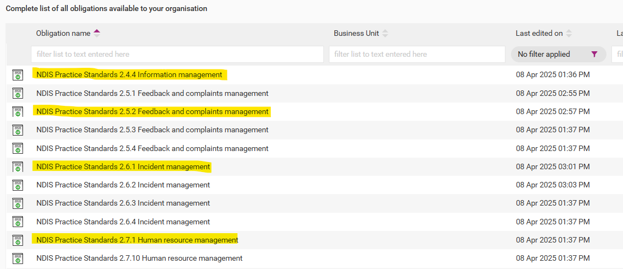Screen dimensions: 623x269
Task: Click obligation icon beside 2.5.2 Feedback row
Action: (x=18, y=112)
